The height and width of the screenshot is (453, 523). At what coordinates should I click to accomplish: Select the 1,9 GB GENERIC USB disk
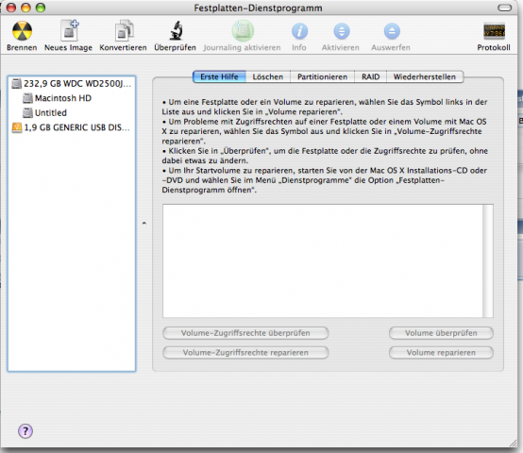(x=72, y=127)
